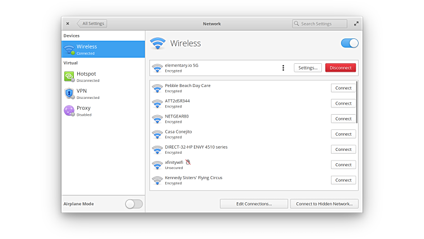Image resolution: width=424 pixels, height=239 pixels.
Task: Click the unsecured lock icon next to xfinitywifi
Action: tap(188, 162)
